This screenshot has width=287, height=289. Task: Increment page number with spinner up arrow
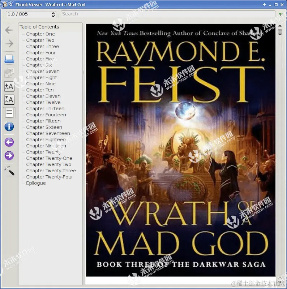tap(53, 13)
